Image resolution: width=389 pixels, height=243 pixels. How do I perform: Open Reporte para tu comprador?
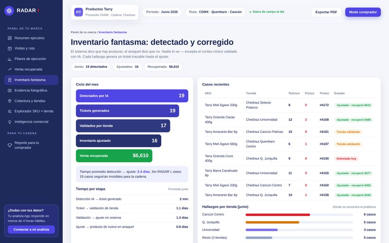tap(31, 145)
